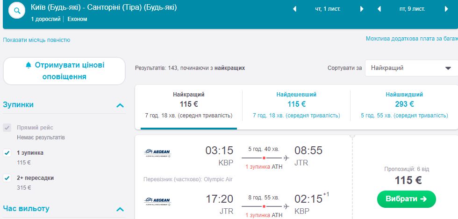This screenshot has height=219, width=458.
Task: Toggle the Прямий рейс checkbox
Action: tap(7, 128)
